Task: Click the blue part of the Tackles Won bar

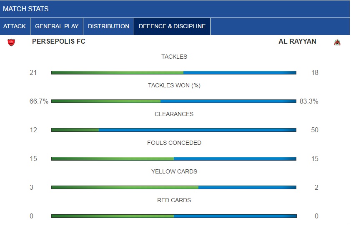Action: click(228, 102)
